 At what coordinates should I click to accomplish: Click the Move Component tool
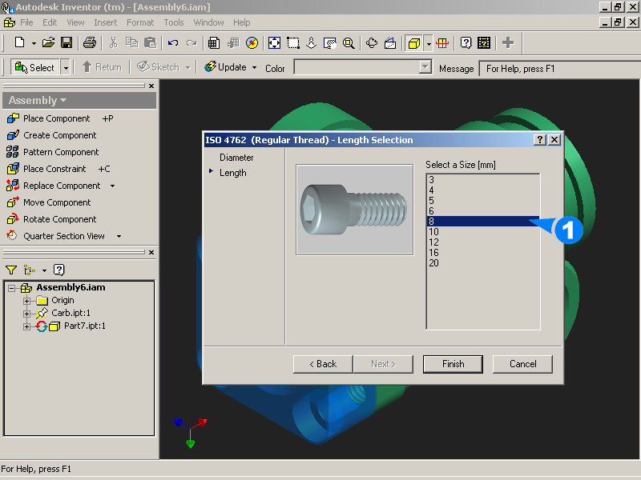click(x=57, y=202)
